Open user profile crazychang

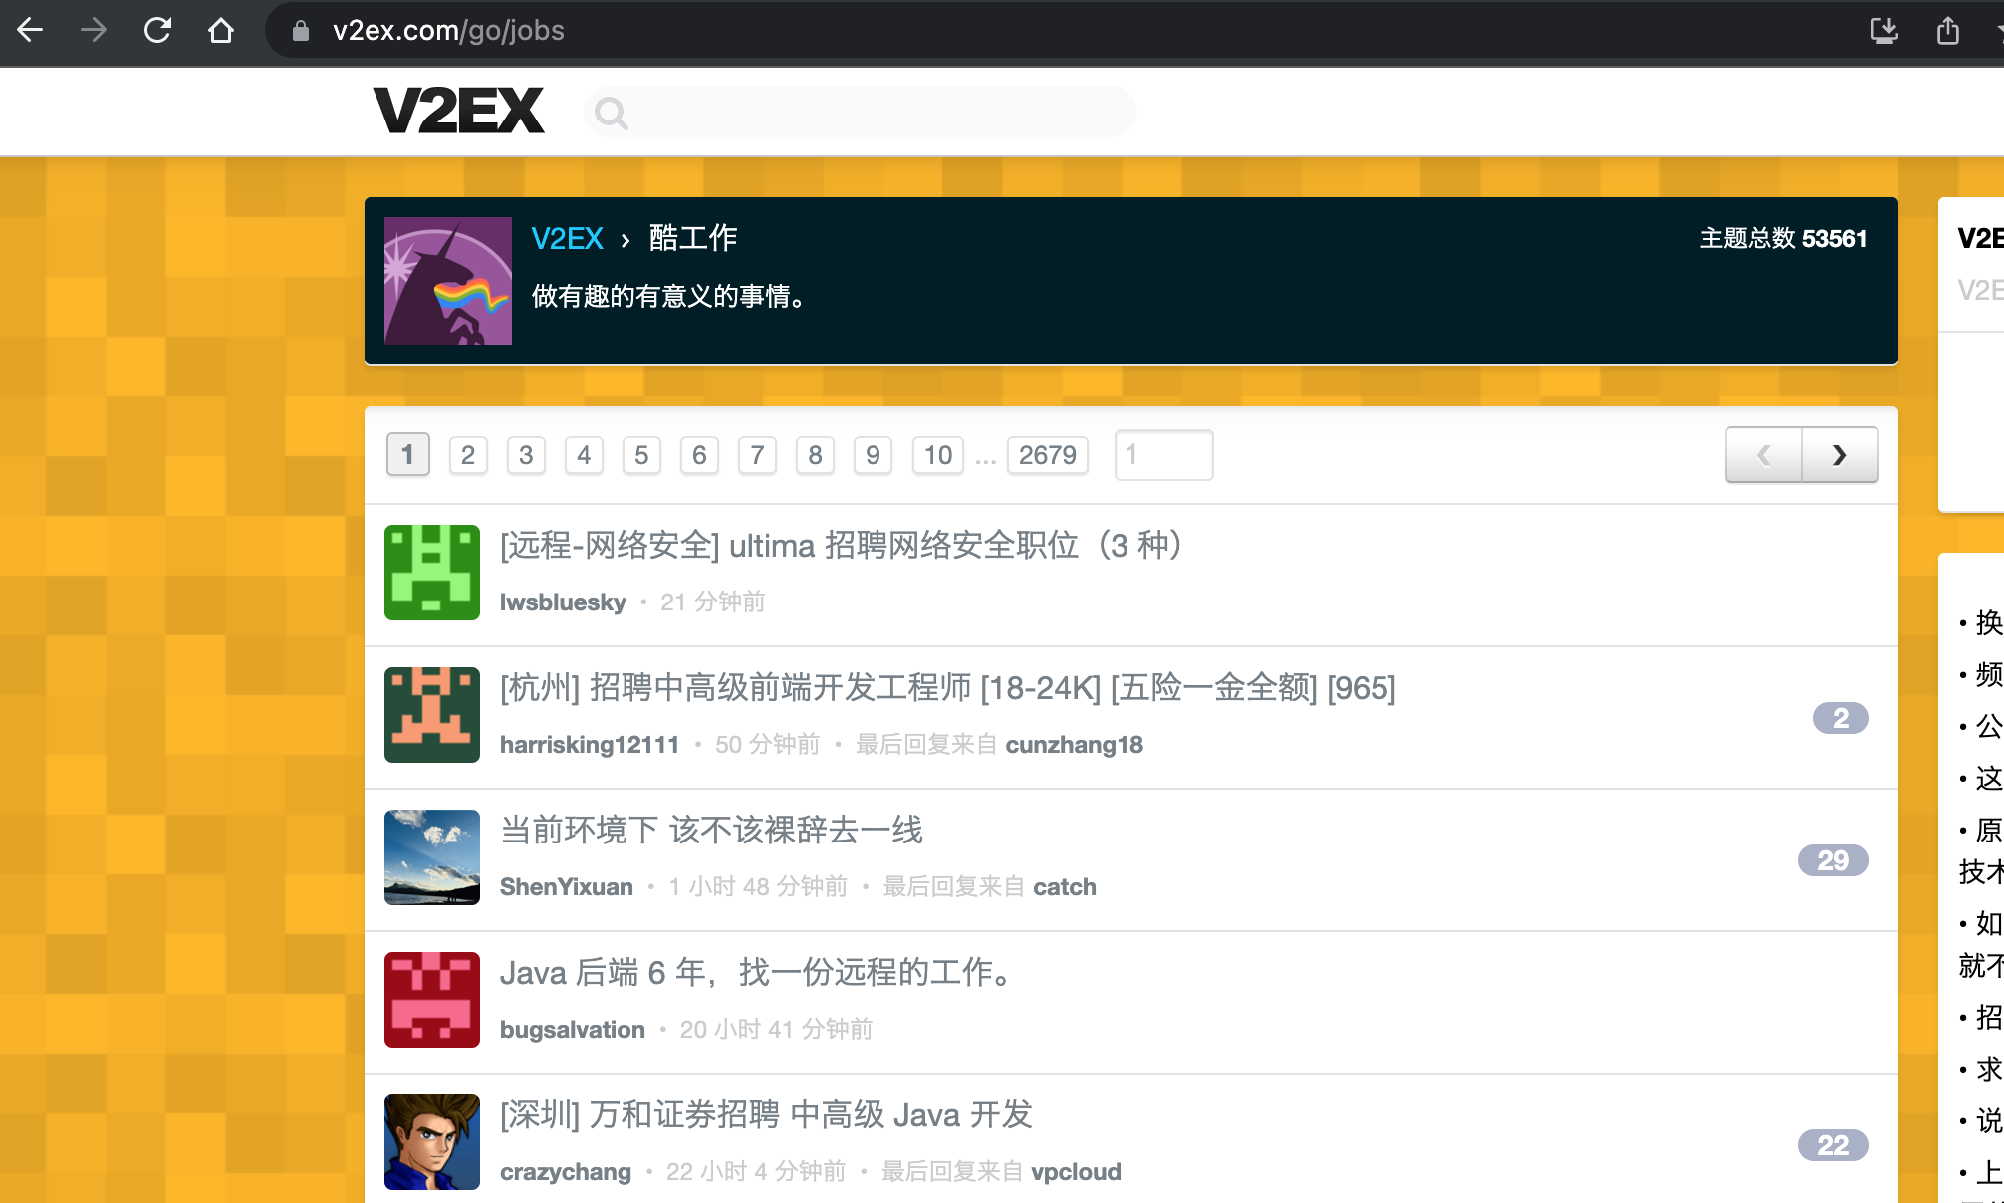tap(566, 1171)
